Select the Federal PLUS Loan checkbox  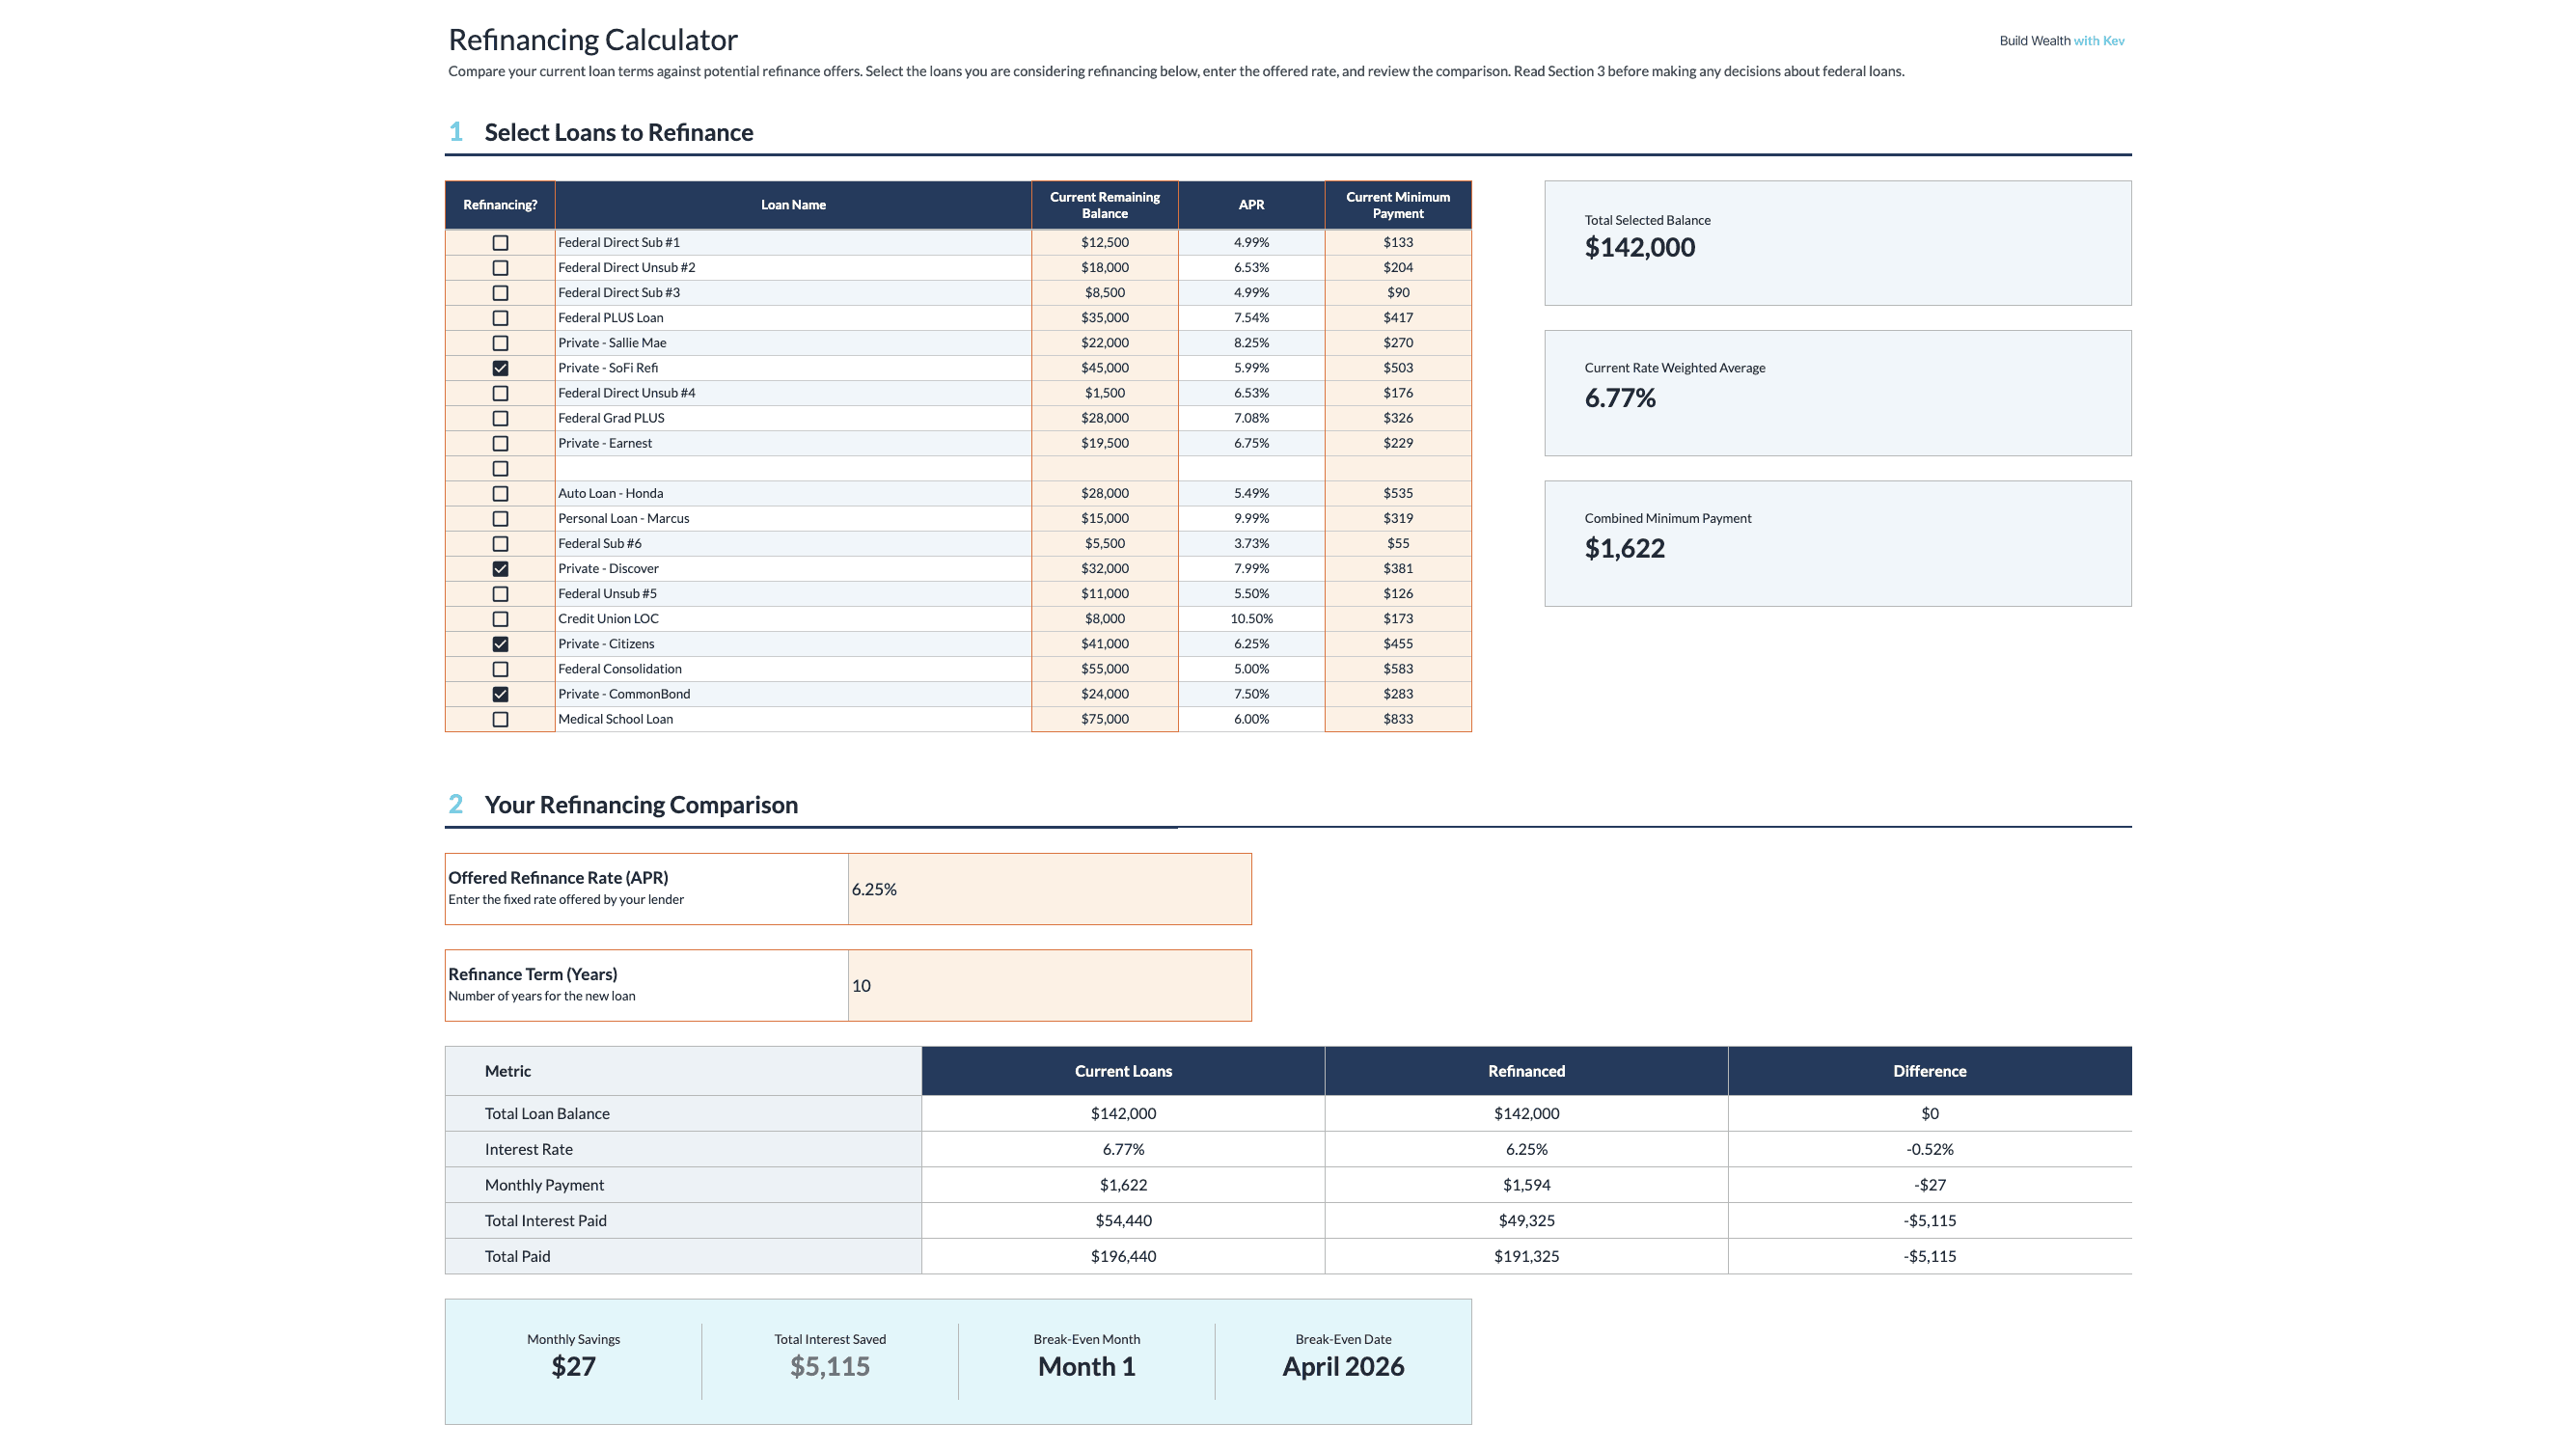[500, 318]
